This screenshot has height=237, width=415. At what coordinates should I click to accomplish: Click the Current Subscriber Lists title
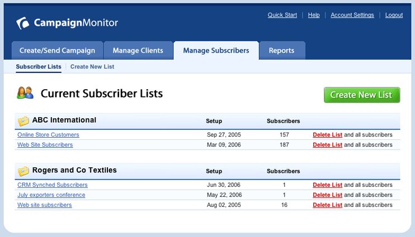pyautogui.click(x=102, y=94)
